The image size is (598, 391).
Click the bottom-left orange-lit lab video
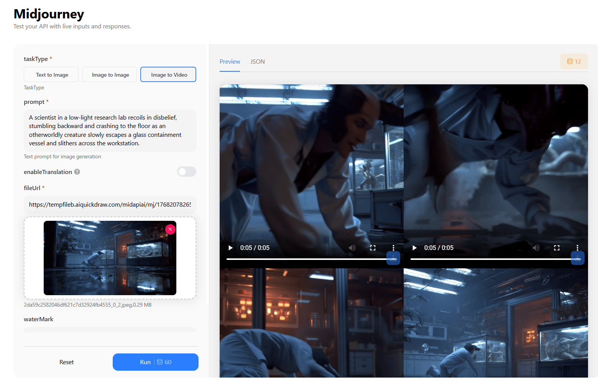coord(312,323)
